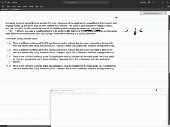This screenshot has height=127, width=170.
Task: Open the OneNote File menu
Action: [x=3, y=6]
